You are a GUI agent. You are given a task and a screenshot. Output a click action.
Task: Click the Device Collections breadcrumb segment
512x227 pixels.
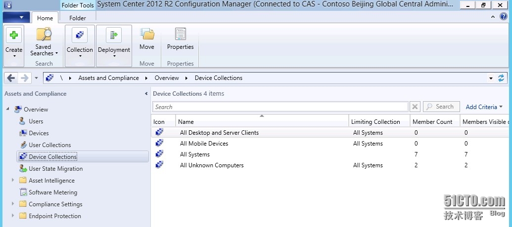point(219,78)
